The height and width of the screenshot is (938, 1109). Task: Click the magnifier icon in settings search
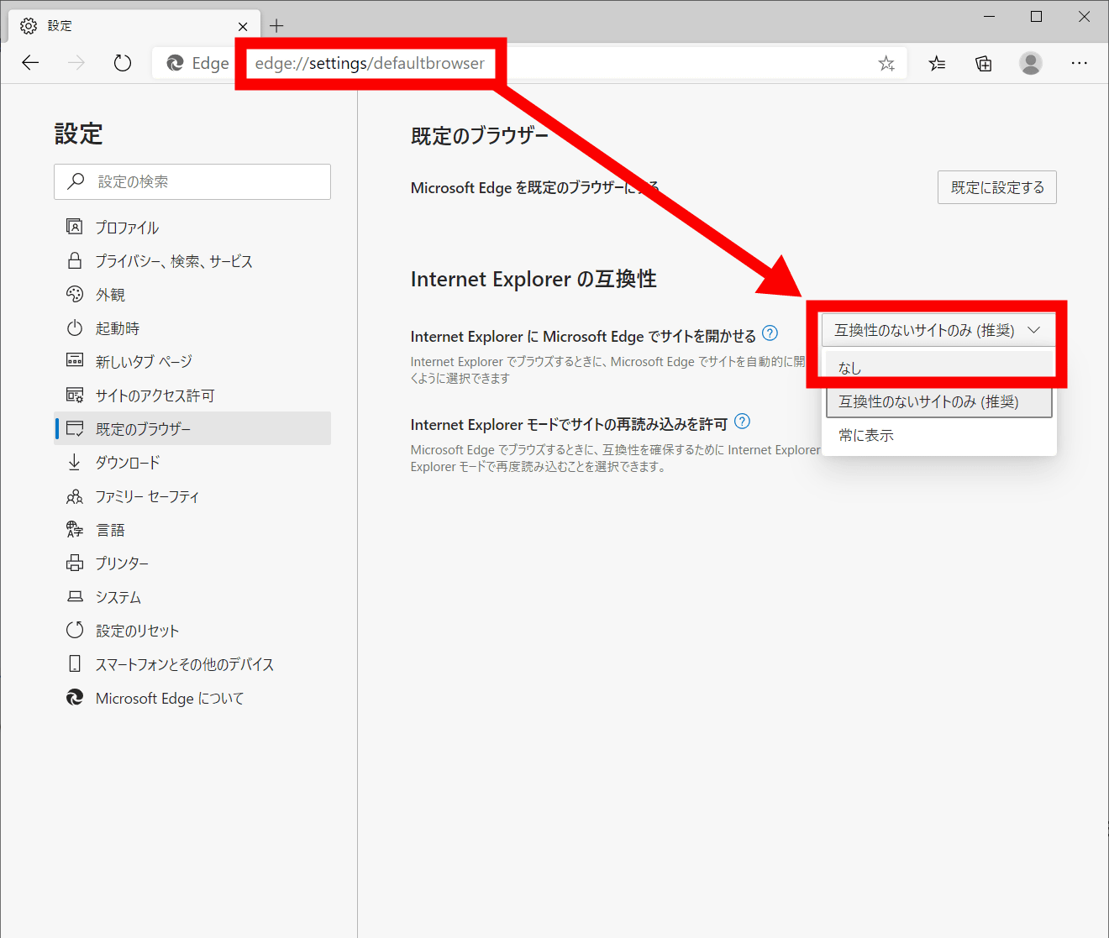click(76, 181)
